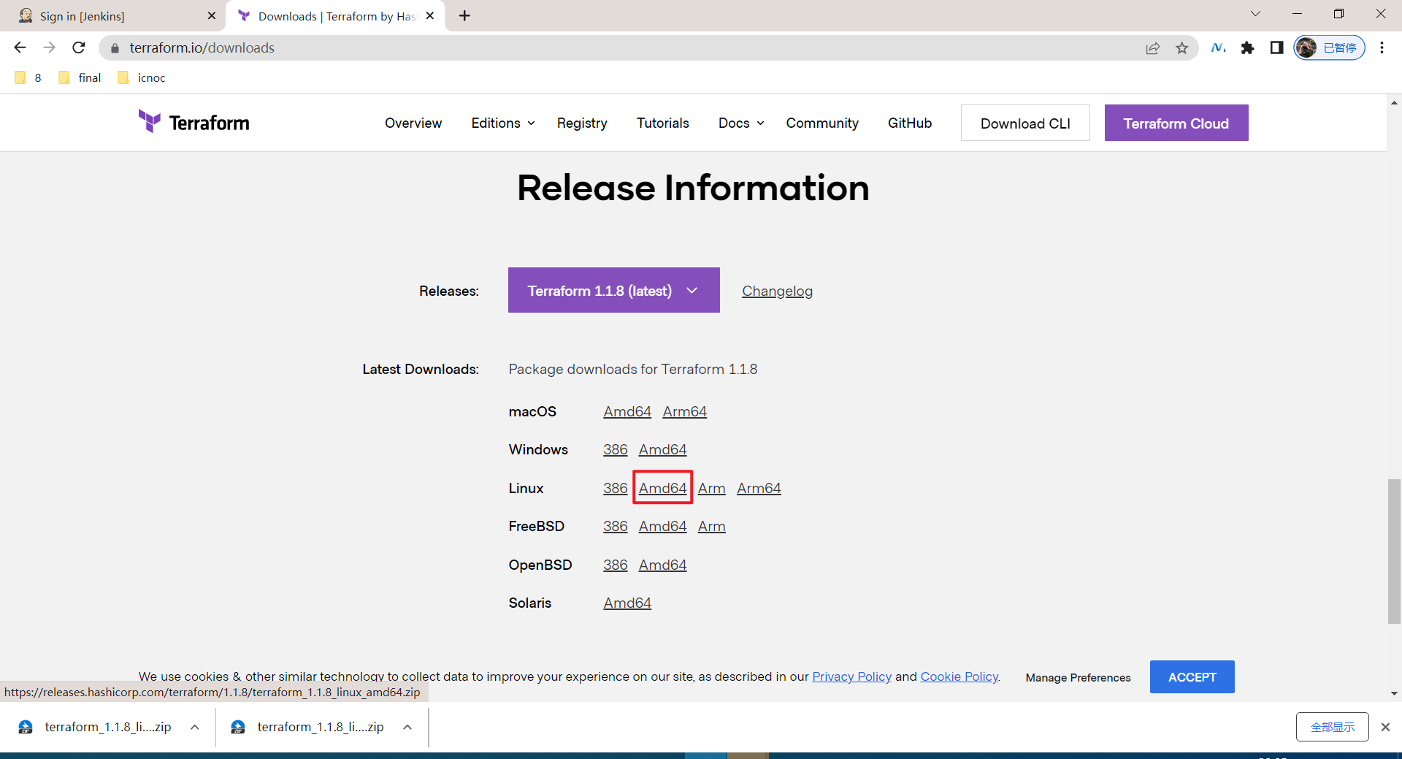Viewport: 1402px width, 759px height.
Task: Open second downloaded terraform zip file
Action: click(x=307, y=727)
